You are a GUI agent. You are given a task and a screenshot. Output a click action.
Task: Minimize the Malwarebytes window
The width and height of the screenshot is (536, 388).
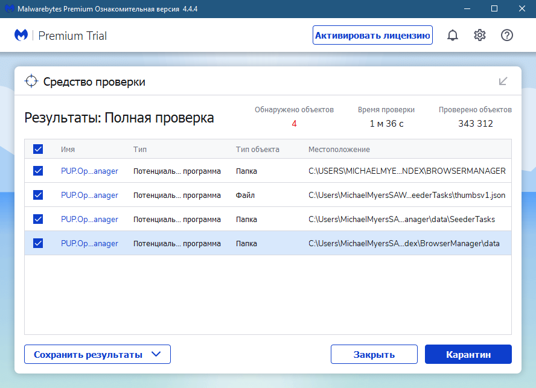pos(467,9)
